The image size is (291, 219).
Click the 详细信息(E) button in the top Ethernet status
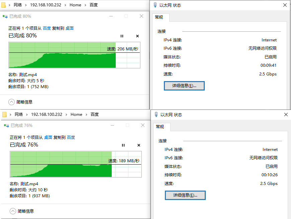pyautogui.click(x=184, y=86)
